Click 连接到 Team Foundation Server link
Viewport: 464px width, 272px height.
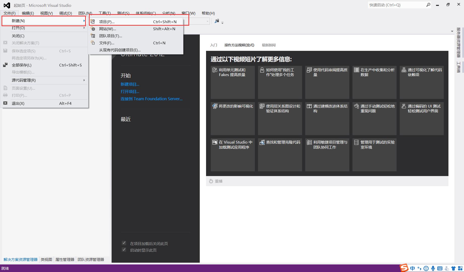click(x=151, y=99)
